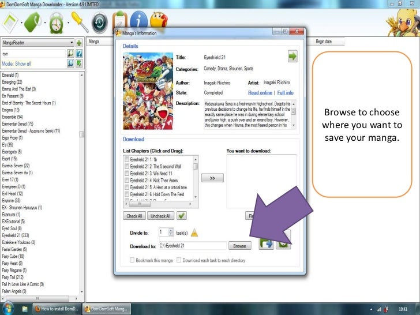This screenshot has height=315, width=420.
Task: Click the green arrow next to Title
Action: pos(292,57)
